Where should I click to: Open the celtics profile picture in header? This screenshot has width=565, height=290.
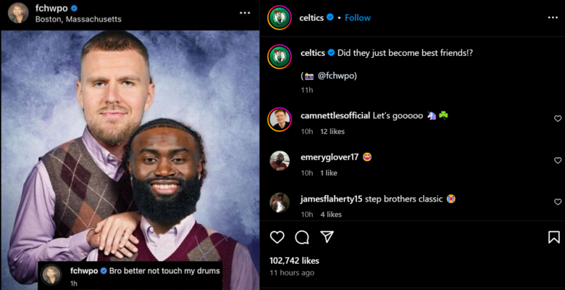pos(279,17)
